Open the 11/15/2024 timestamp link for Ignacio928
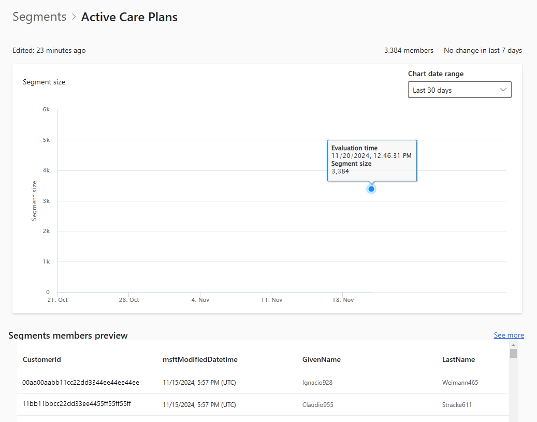The image size is (537, 422). point(199,382)
